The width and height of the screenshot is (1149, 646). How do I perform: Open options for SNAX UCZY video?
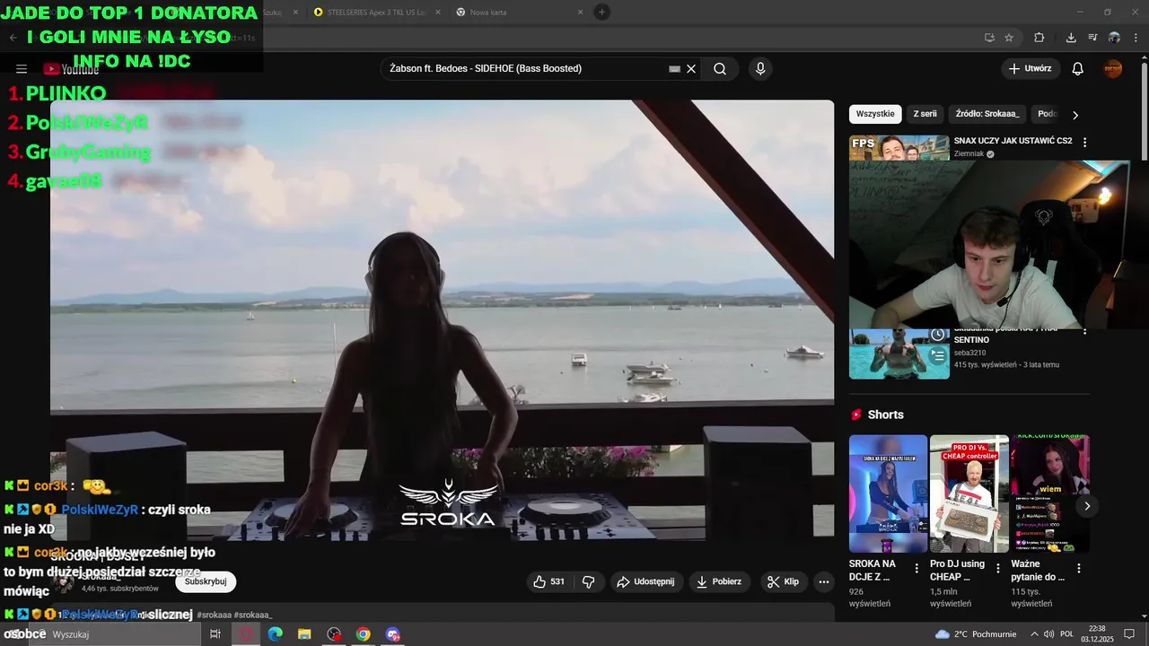pyautogui.click(x=1084, y=142)
